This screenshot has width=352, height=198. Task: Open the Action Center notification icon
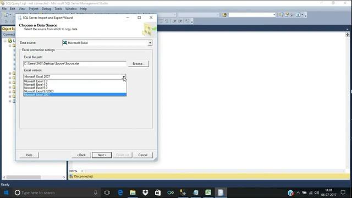coord(343,193)
